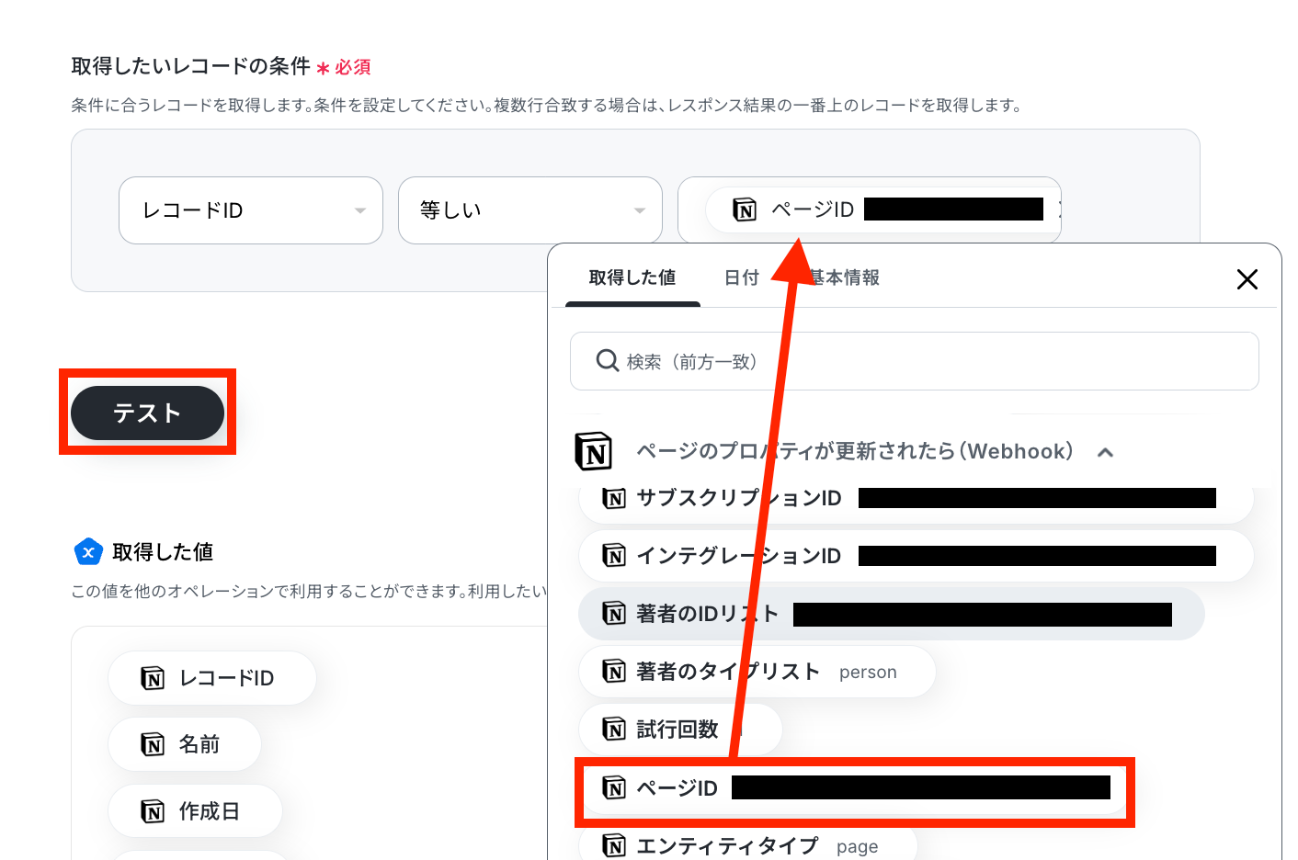Collapse the ページのプロパティが更新されたら section
Screen dimensions: 1298x860
[1106, 452]
